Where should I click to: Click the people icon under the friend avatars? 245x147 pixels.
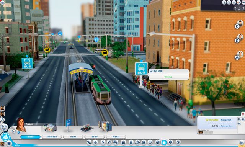point(2,120)
